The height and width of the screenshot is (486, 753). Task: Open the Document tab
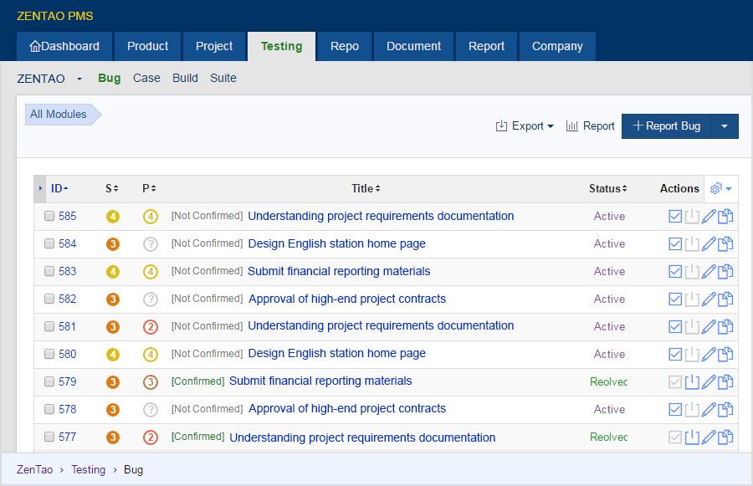coord(413,47)
